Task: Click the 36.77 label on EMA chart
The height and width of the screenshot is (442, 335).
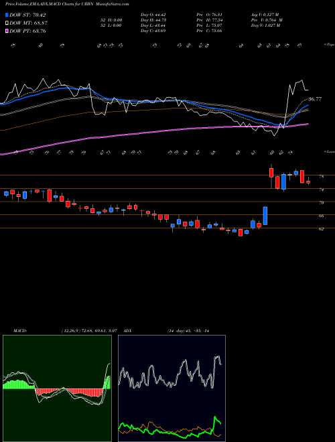Action: click(315, 99)
